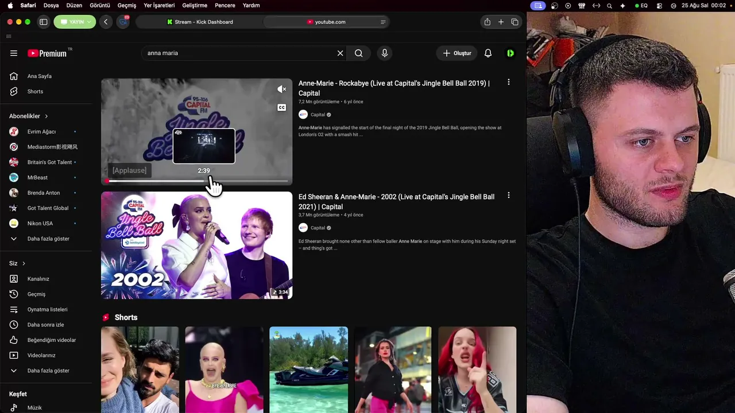Screen dimensions: 735x413
Task: Seek on the Rockabye preview progress bar
Action: coord(197,181)
